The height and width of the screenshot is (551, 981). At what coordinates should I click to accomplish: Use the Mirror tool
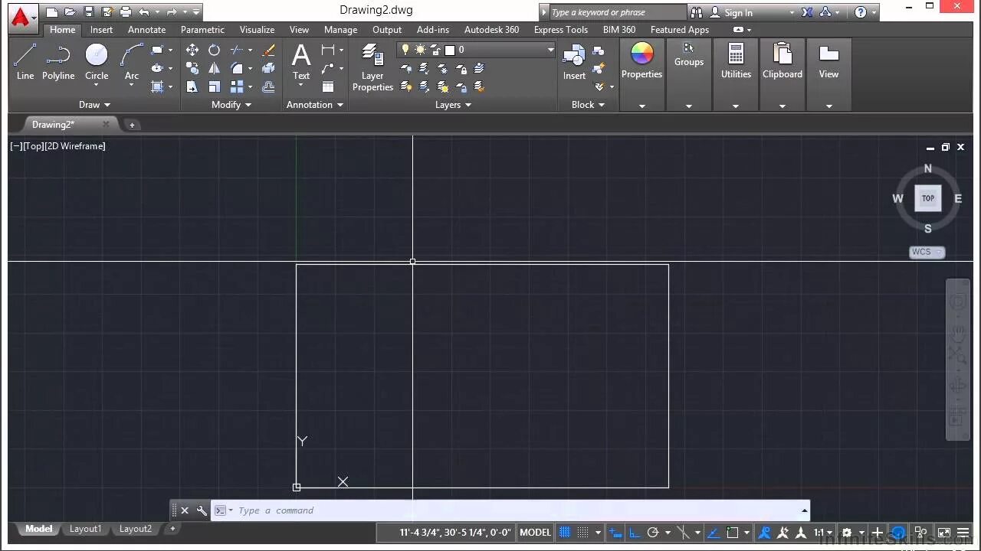point(214,68)
